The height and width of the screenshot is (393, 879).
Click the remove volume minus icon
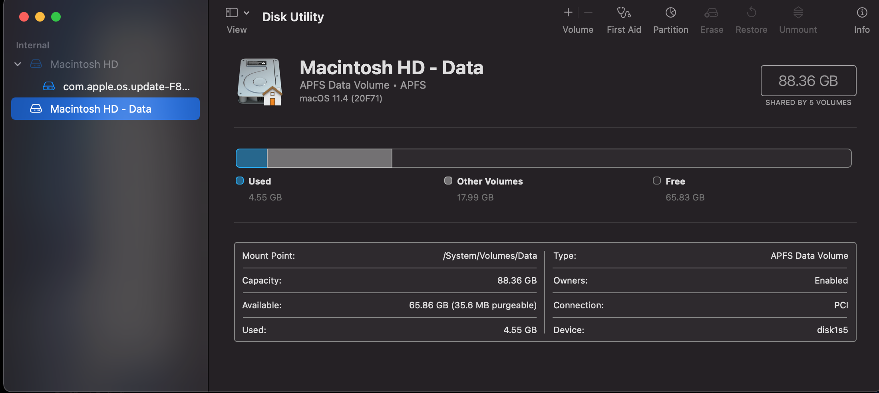(x=588, y=13)
